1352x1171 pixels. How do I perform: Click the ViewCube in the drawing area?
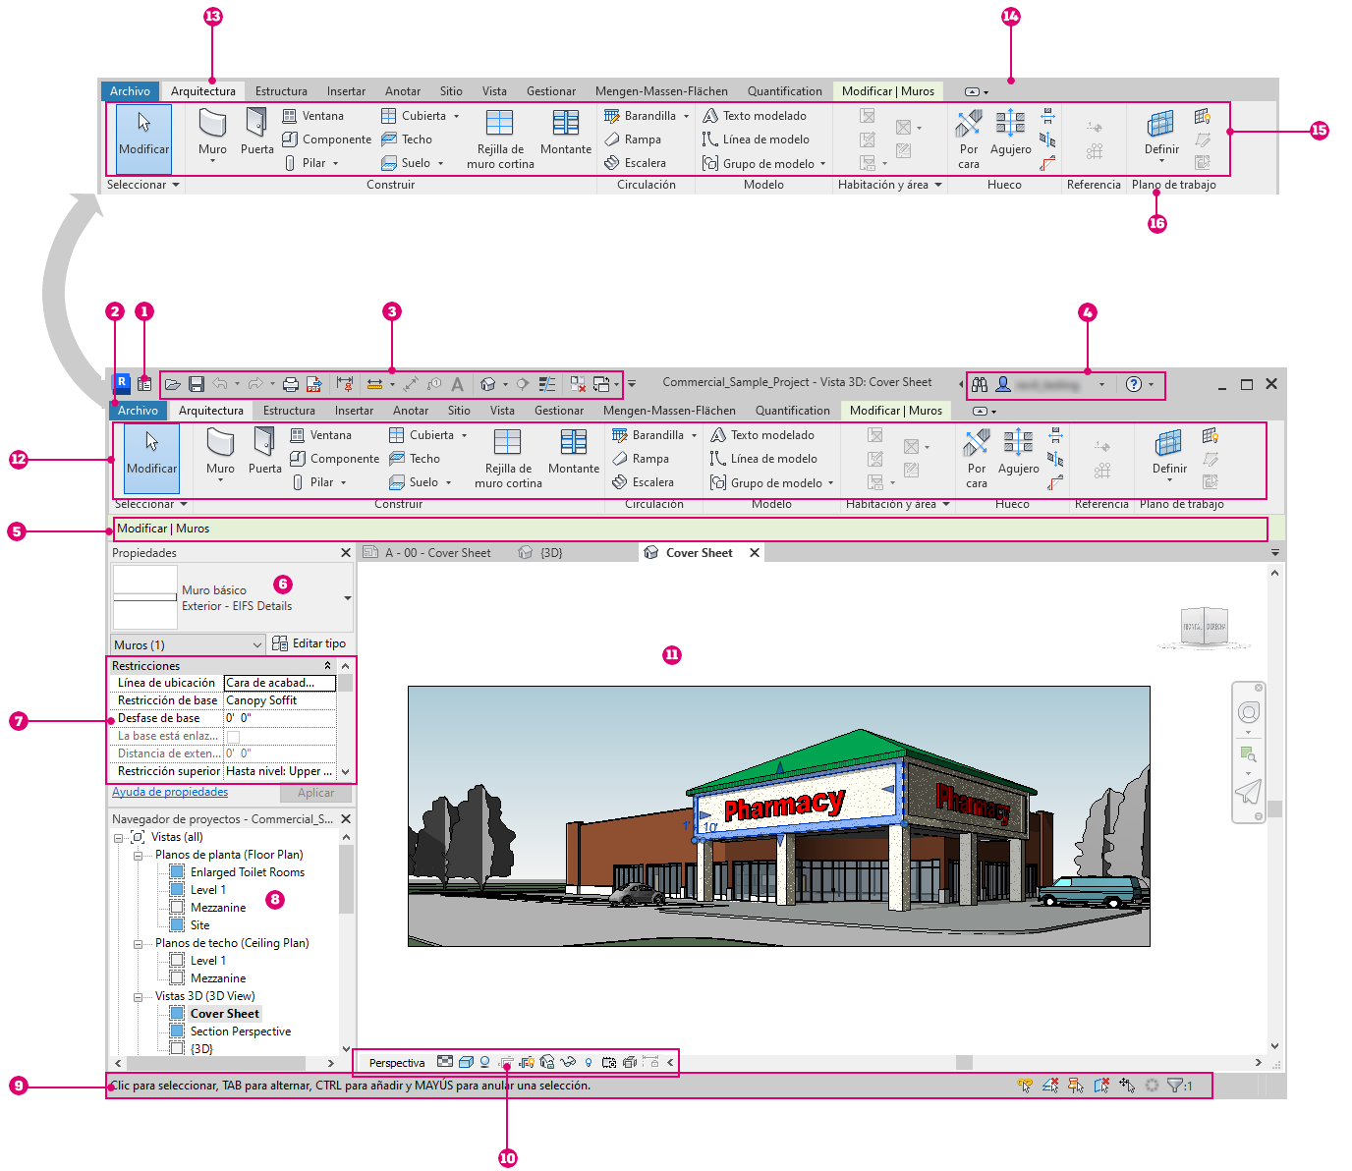coord(1204,626)
